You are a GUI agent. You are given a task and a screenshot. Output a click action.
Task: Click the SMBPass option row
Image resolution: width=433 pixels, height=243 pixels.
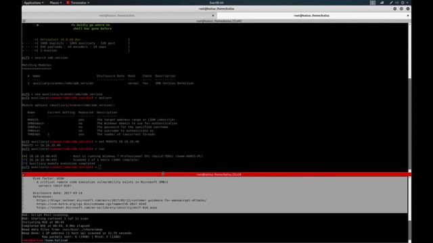pyautogui.click(x=97, y=127)
